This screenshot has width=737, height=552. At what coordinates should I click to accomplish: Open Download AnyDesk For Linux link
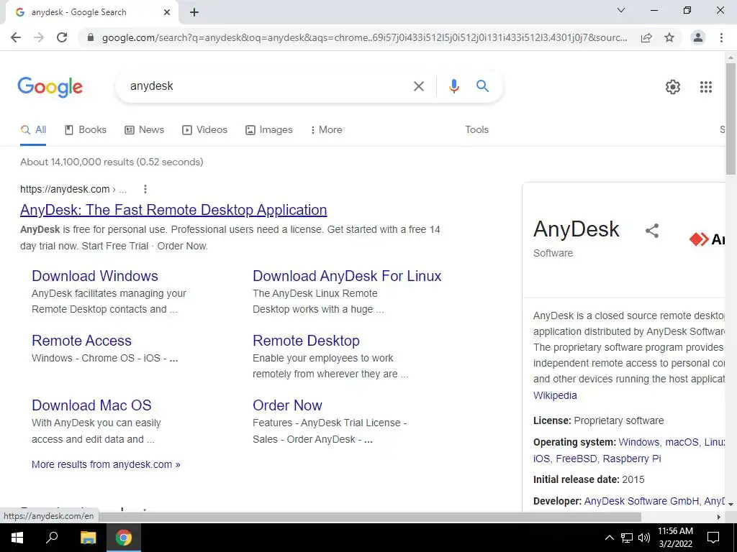(x=347, y=276)
